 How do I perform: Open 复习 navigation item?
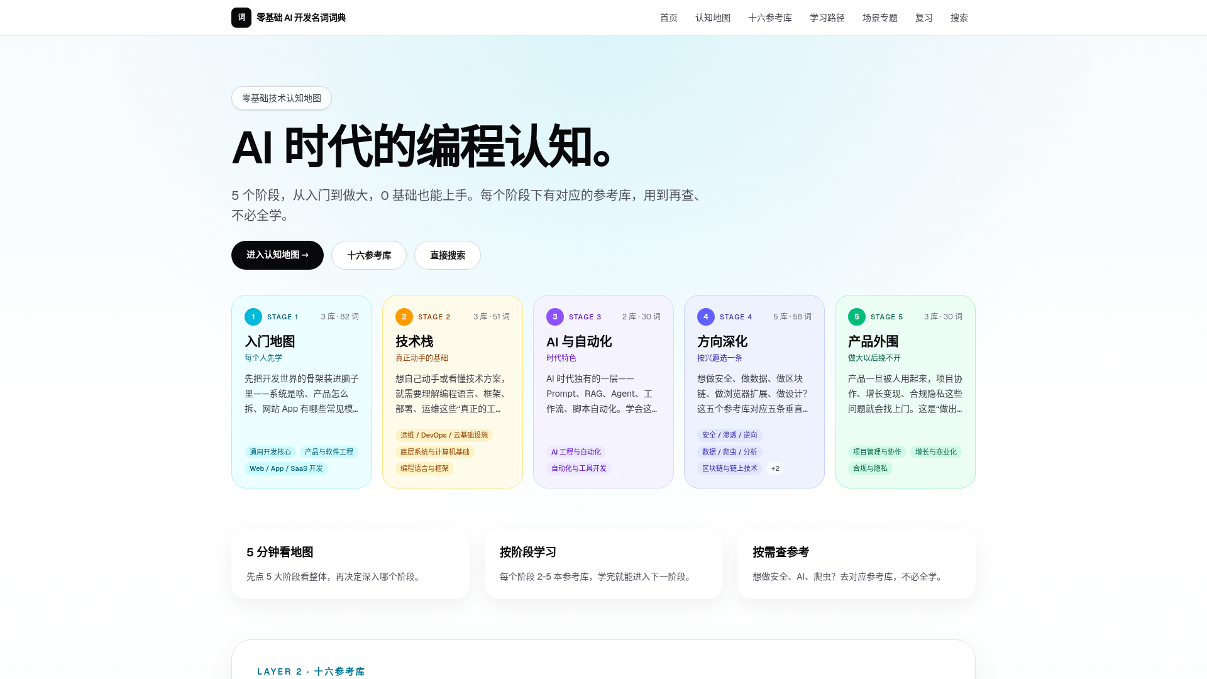(x=924, y=18)
